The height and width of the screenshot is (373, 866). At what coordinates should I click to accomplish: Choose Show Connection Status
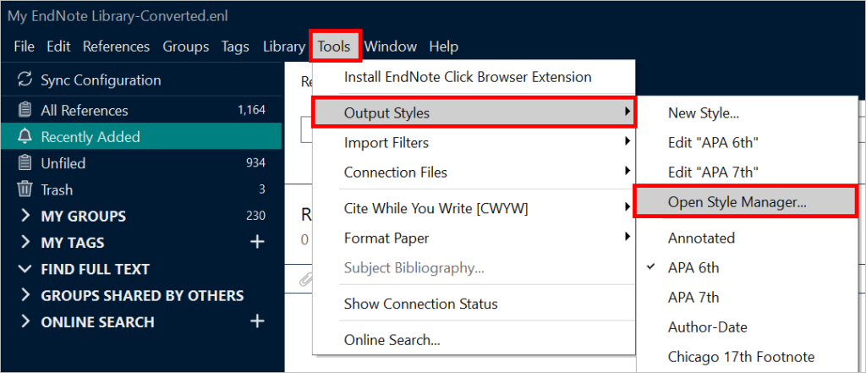(x=474, y=304)
